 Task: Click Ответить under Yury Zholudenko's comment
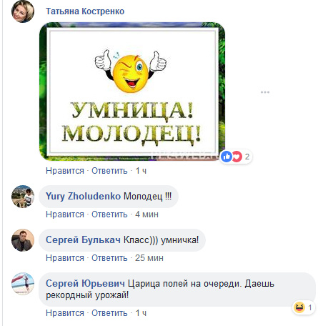click(x=109, y=214)
